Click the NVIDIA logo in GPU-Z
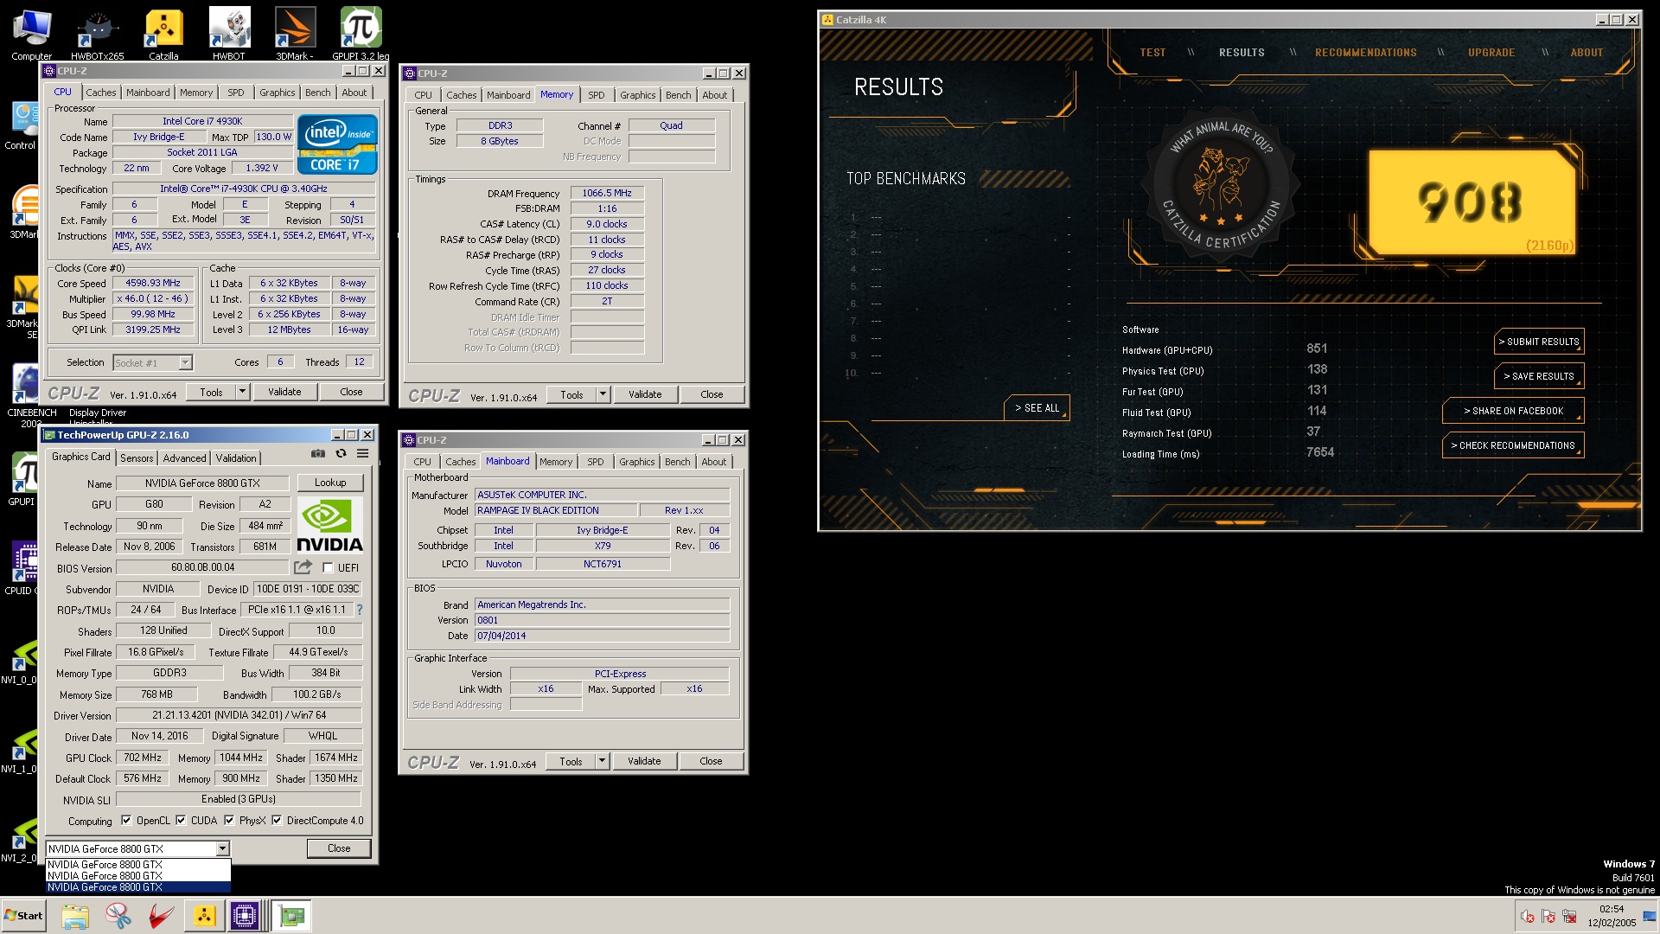 (x=329, y=525)
